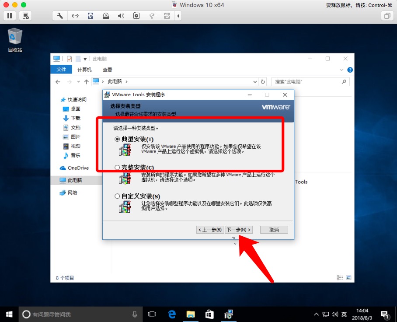Open network status tray icon
The height and width of the screenshot is (322, 397).
pos(325,315)
